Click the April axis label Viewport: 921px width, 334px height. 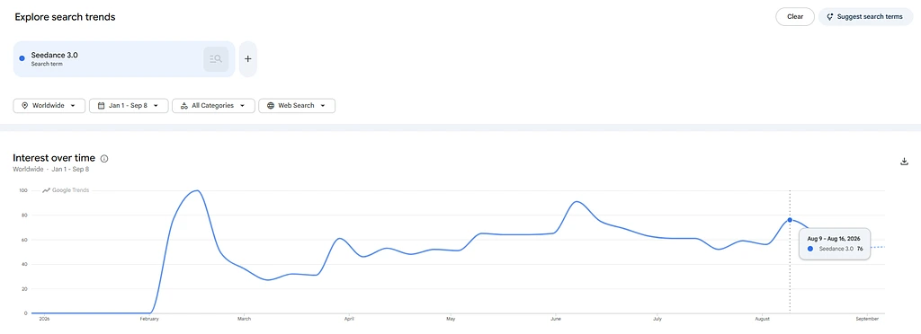[x=349, y=319]
